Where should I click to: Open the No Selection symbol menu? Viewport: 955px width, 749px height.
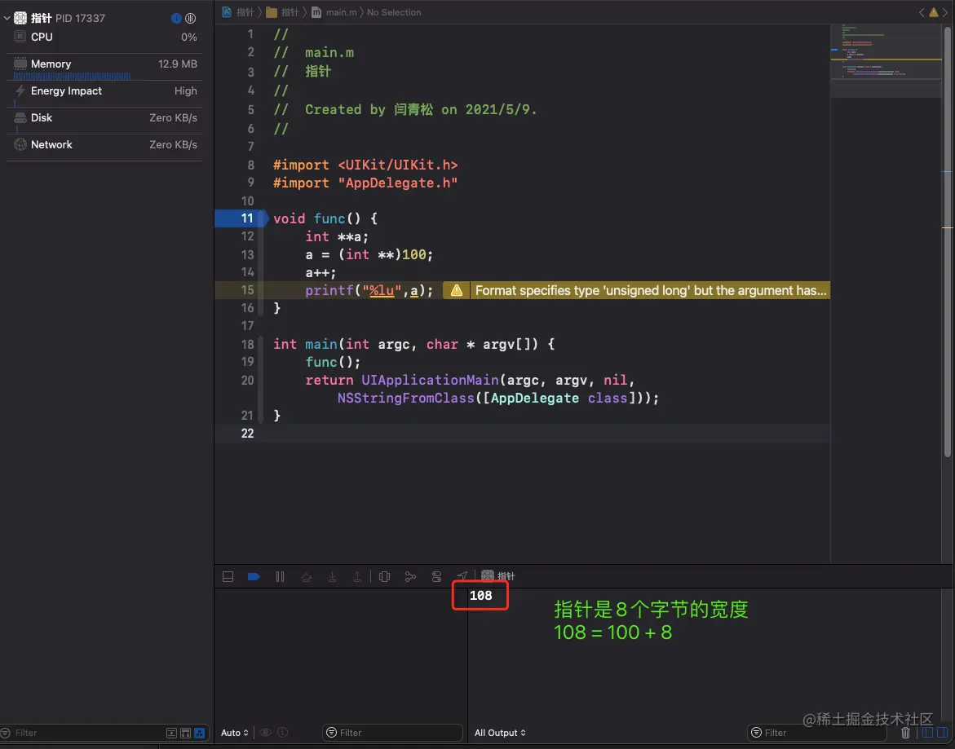393,12
